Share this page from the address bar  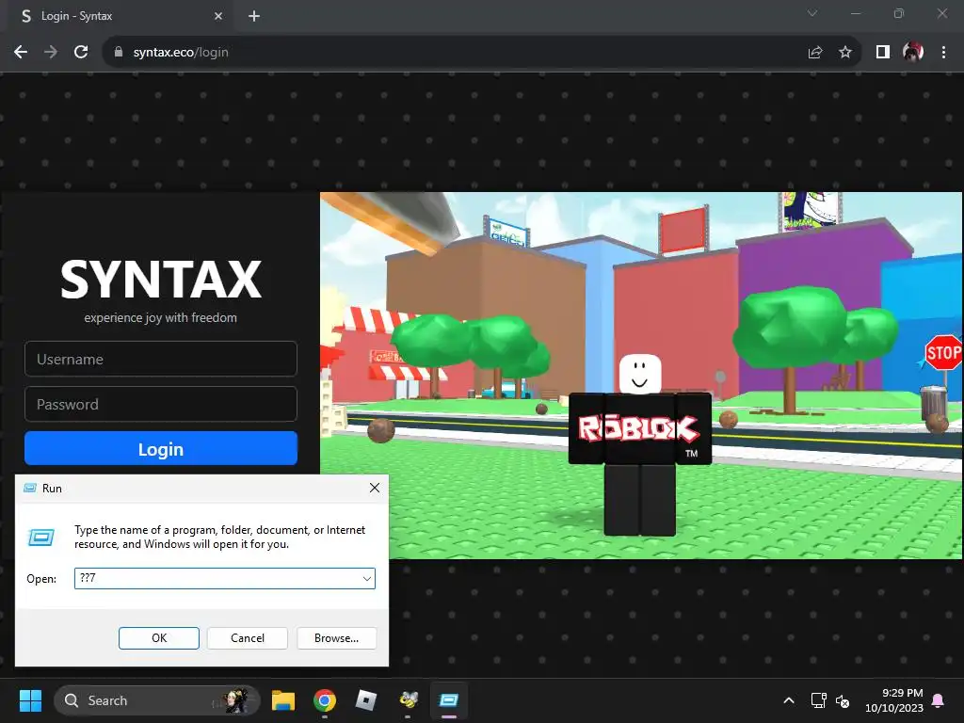815,53
